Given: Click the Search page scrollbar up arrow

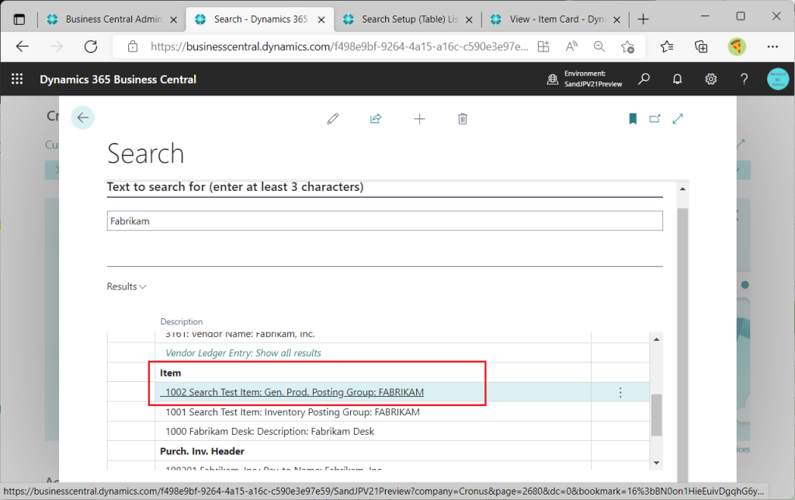Looking at the screenshot, I should click(682, 189).
